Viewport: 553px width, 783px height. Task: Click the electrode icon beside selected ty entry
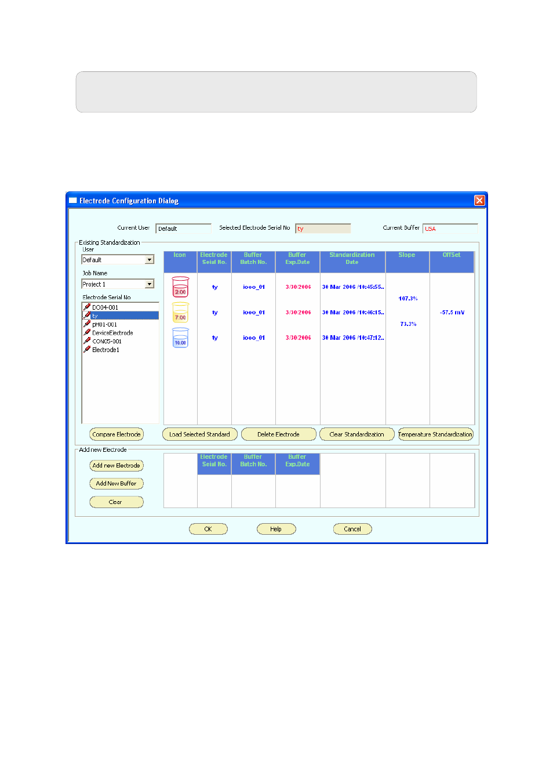click(87, 316)
